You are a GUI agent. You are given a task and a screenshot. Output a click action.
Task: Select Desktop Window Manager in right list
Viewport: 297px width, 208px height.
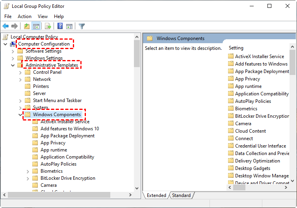(x=262, y=176)
